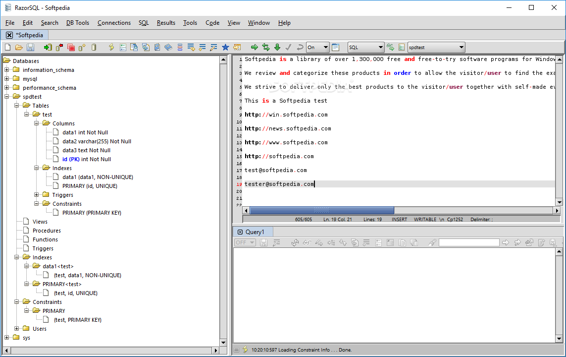Image resolution: width=566 pixels, height=357 pixels.
Task: Open the File menu
Action: [x=10, y=23]
